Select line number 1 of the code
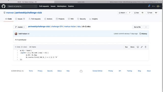The height and width of the screenshot is (92, 163). click(18, 51)
